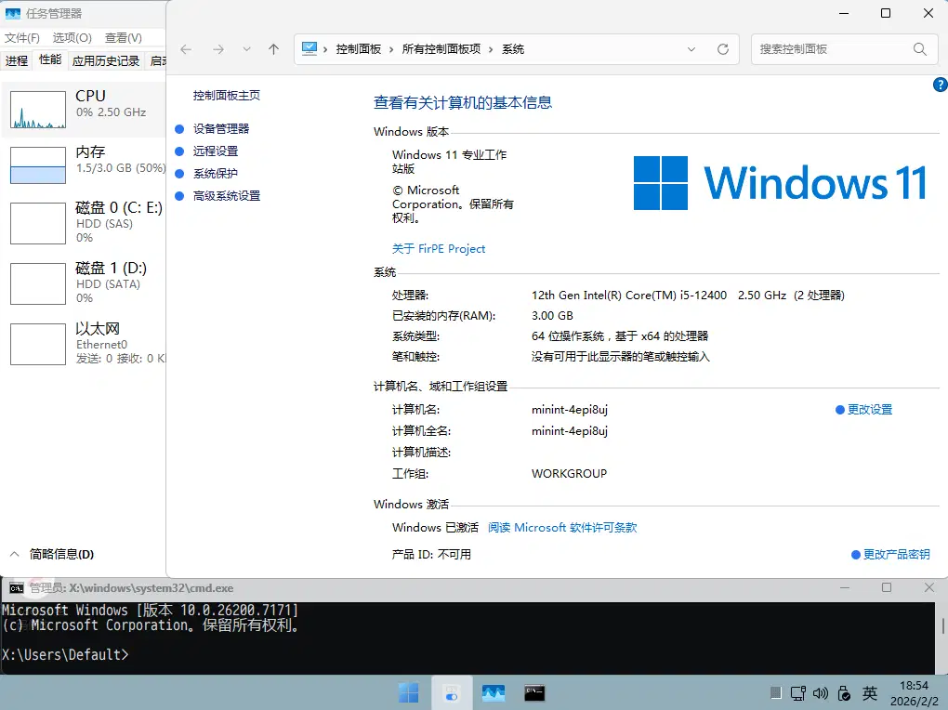
Task: Collapse Task Manager to 简略信息
Action: (x=52, y=554)
